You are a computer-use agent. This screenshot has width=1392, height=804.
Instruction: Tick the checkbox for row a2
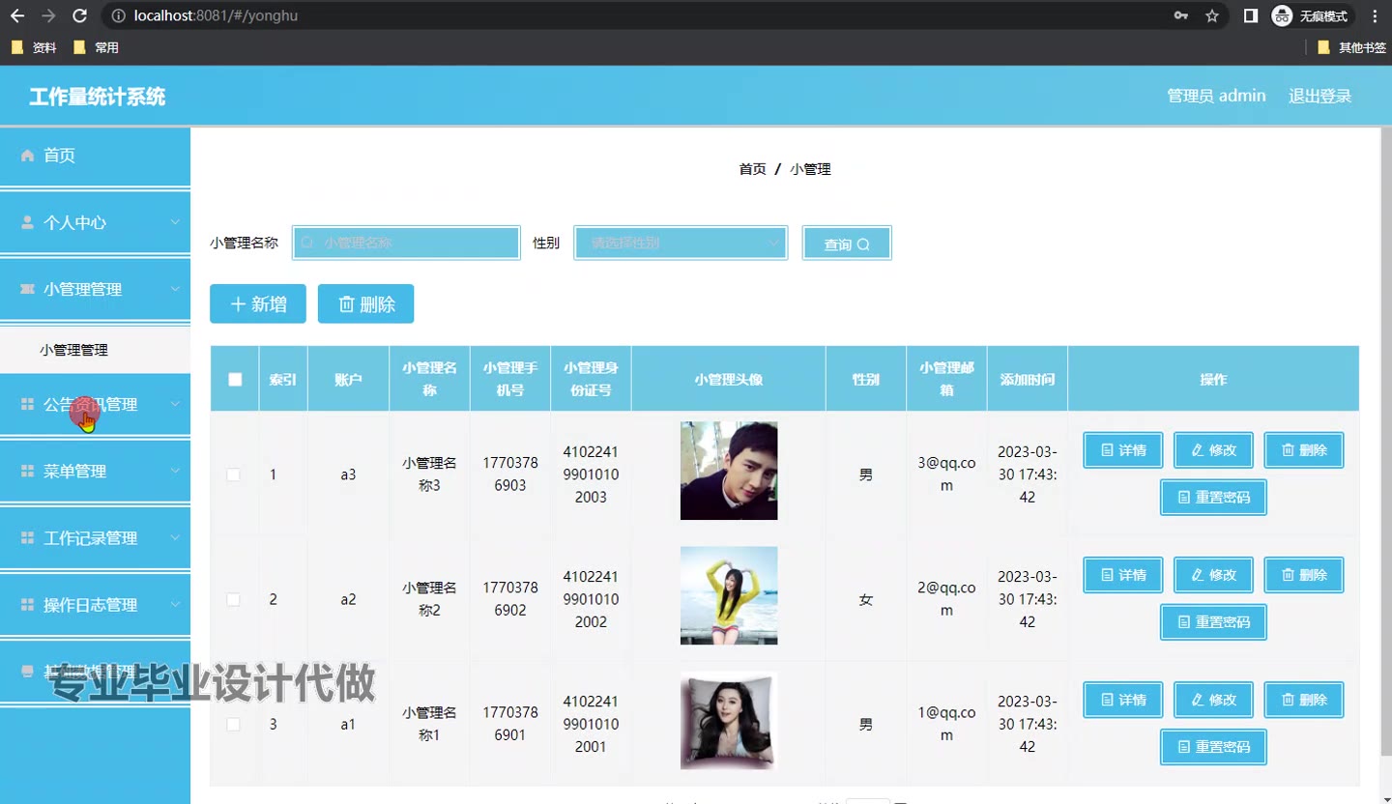tap(233, 599)
